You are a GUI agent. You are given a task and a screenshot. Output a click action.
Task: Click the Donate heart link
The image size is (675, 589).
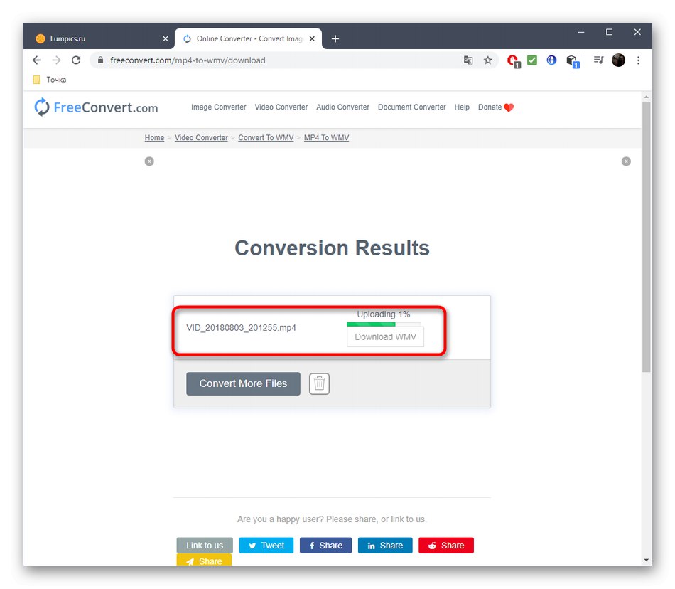[x=495, y=107]
